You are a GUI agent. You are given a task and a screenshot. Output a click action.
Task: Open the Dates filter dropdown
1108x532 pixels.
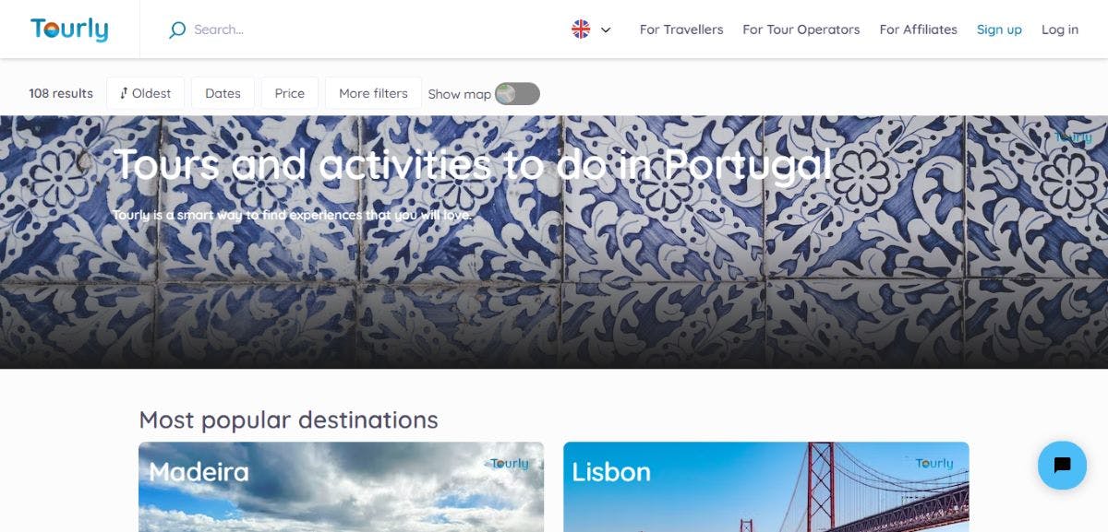click(x=223, y=93)
